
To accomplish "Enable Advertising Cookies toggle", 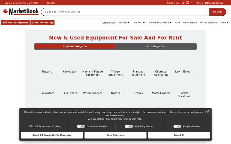I will (x=129, y=126).
